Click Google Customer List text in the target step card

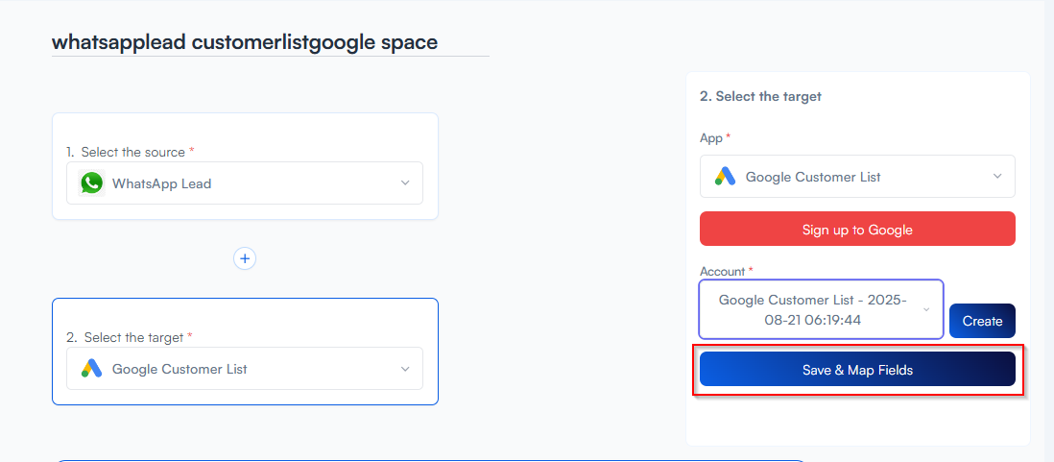tap(180, 369)
